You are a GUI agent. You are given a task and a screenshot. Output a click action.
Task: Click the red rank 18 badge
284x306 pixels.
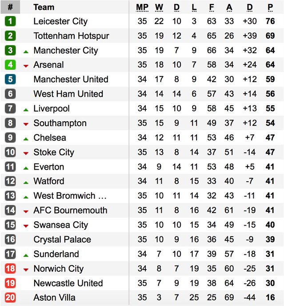10,269
